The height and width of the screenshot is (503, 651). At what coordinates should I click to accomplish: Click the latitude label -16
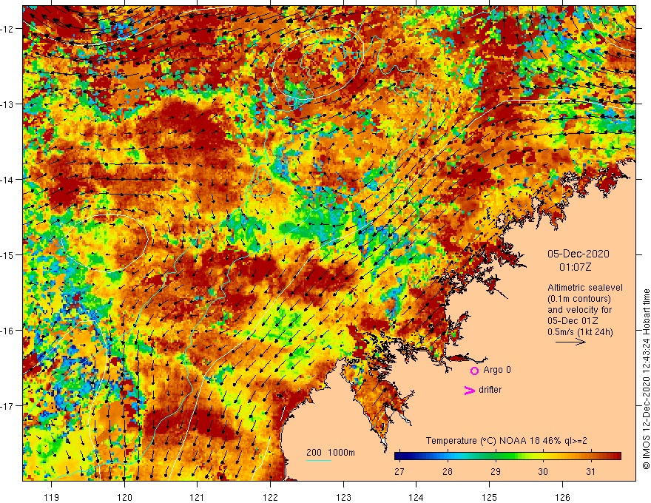pos(7,331)
